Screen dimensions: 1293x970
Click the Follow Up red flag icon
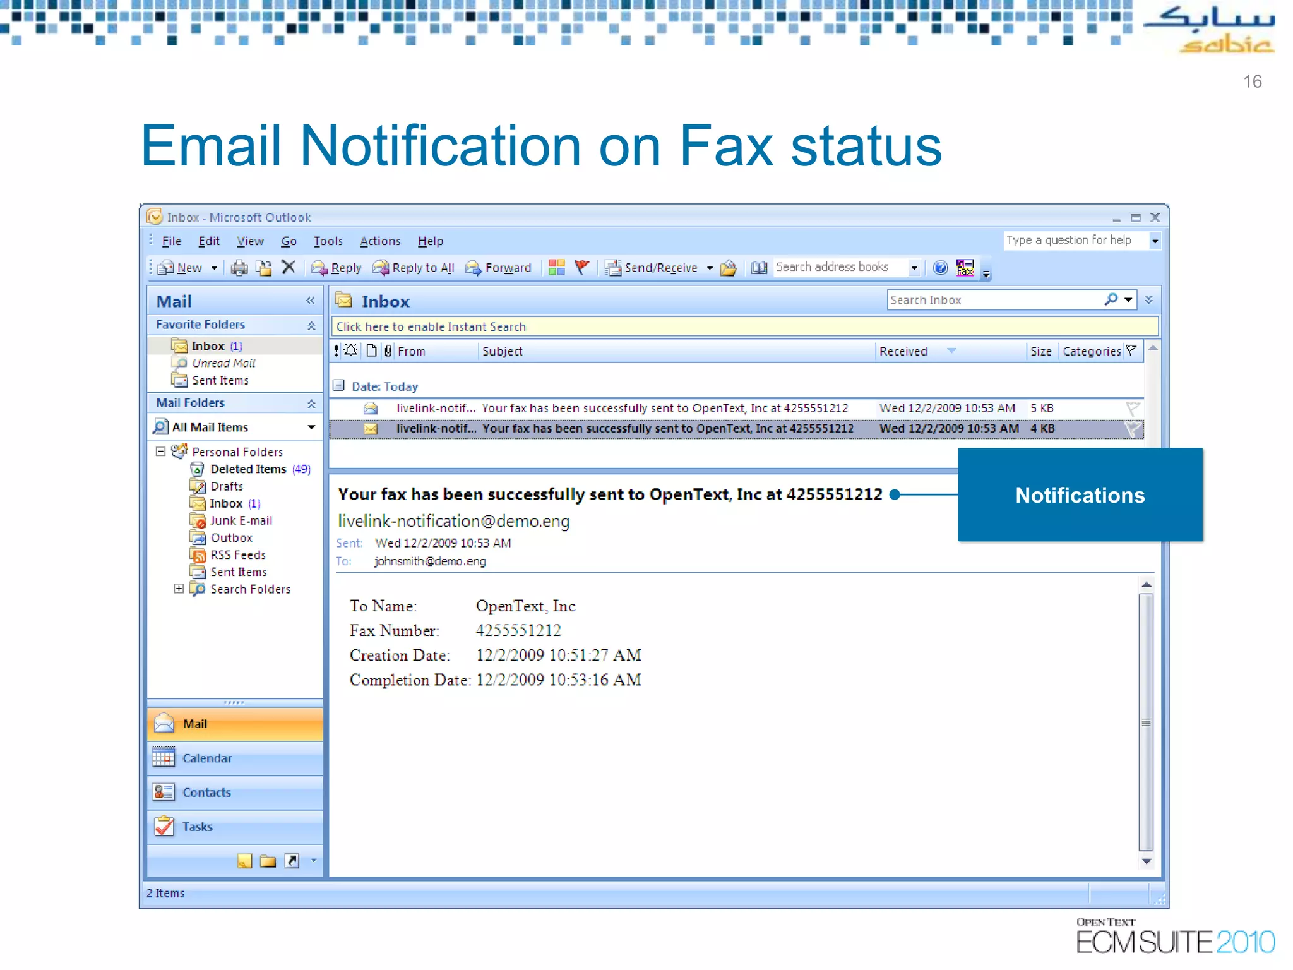[x=582, y=268]
